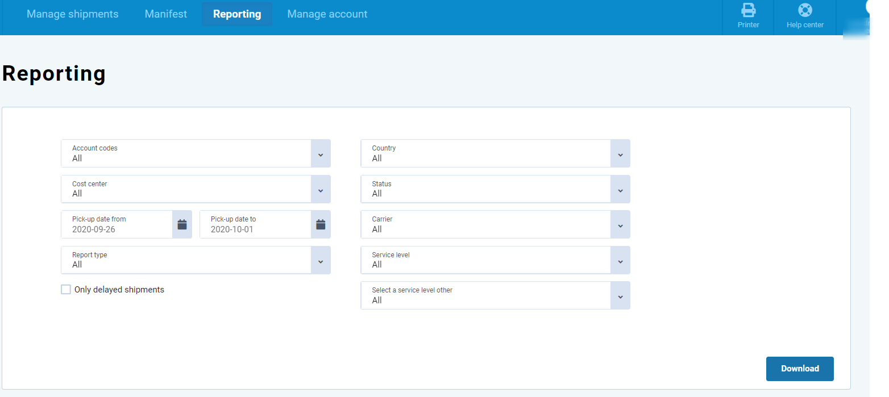Click the Download button
This screenshot has height=397, width=889.
click(800, 369)
